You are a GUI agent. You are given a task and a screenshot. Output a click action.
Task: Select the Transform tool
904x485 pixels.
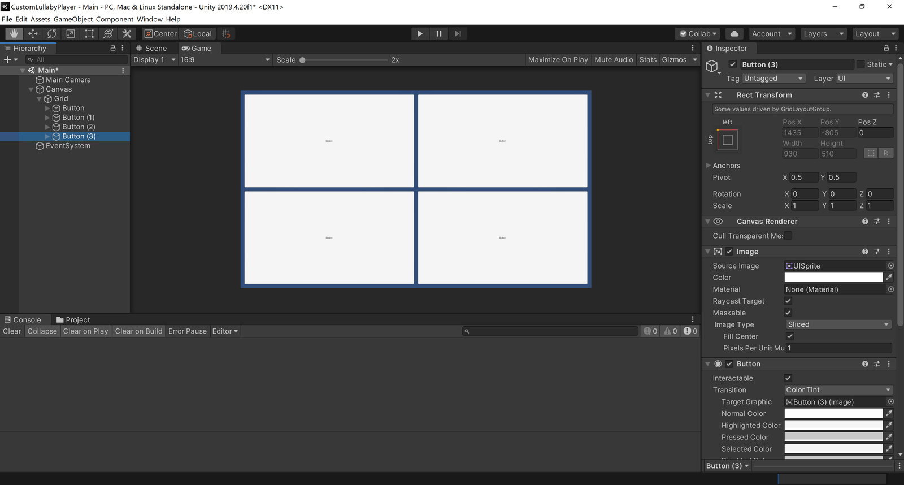click(108, 34)
